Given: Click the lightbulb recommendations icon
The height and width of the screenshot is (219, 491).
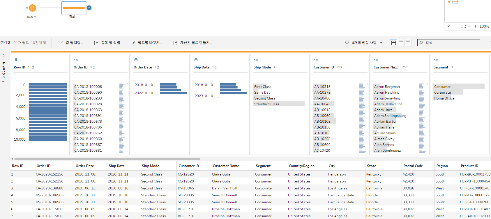Looking at the screenshot, I should point(347,43).
